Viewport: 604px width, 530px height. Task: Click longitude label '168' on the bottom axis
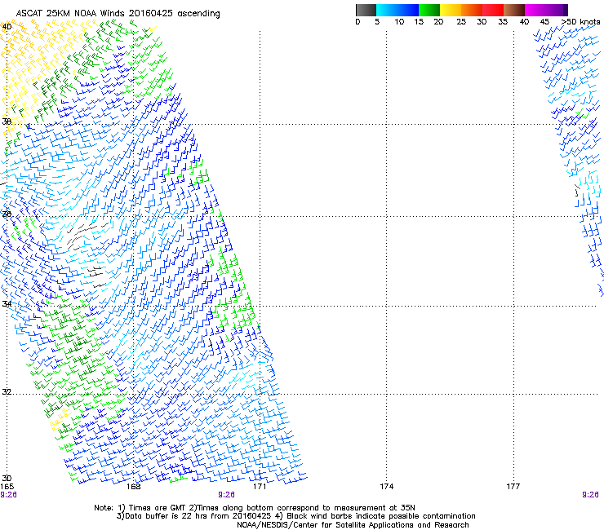click(x=134, y=487)
